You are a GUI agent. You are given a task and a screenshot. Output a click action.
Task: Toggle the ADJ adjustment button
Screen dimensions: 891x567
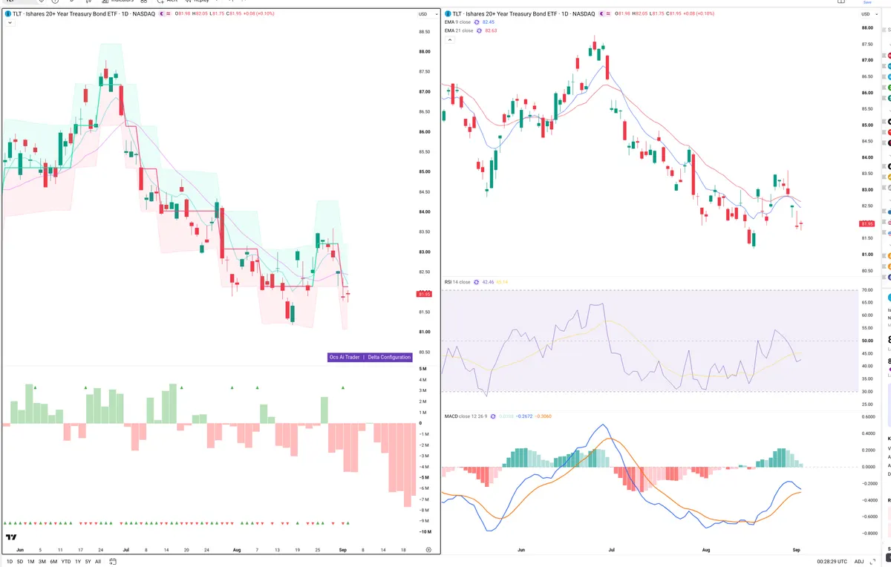(859, 562)
